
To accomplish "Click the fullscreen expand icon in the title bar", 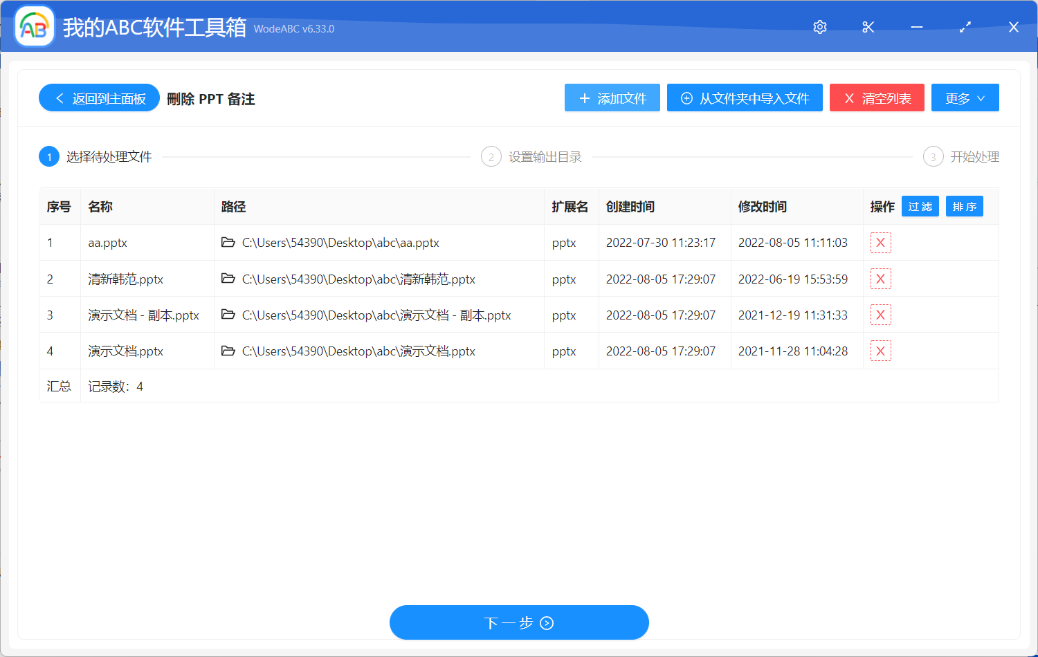I will pyautogui.click(x=965, y=27).
